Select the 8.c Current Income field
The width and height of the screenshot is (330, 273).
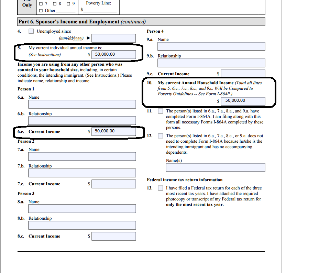pyautogui.click(x=114, y=236)
